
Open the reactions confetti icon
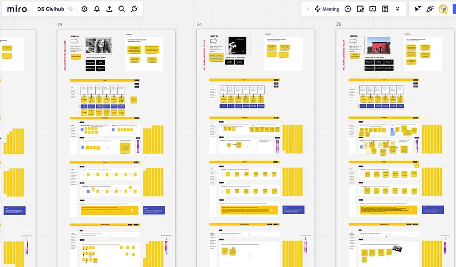click(x=430, y=9)
